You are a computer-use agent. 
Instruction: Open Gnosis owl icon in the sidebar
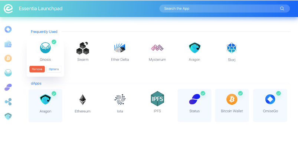click(x=8, y=73)
